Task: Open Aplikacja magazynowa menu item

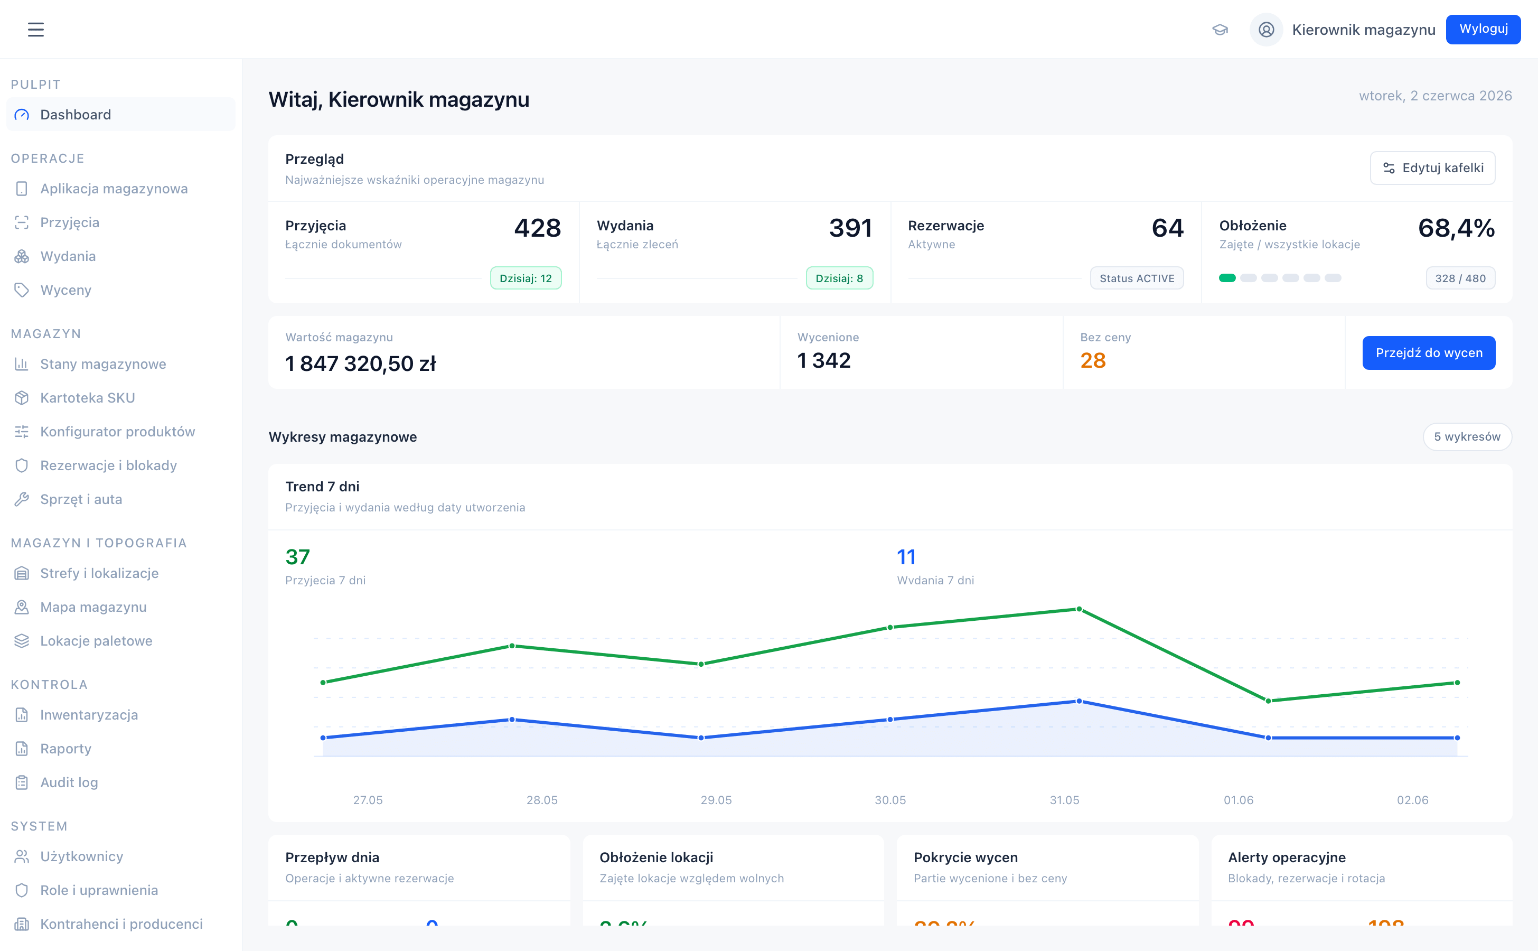Action: (x=121, y=189)
